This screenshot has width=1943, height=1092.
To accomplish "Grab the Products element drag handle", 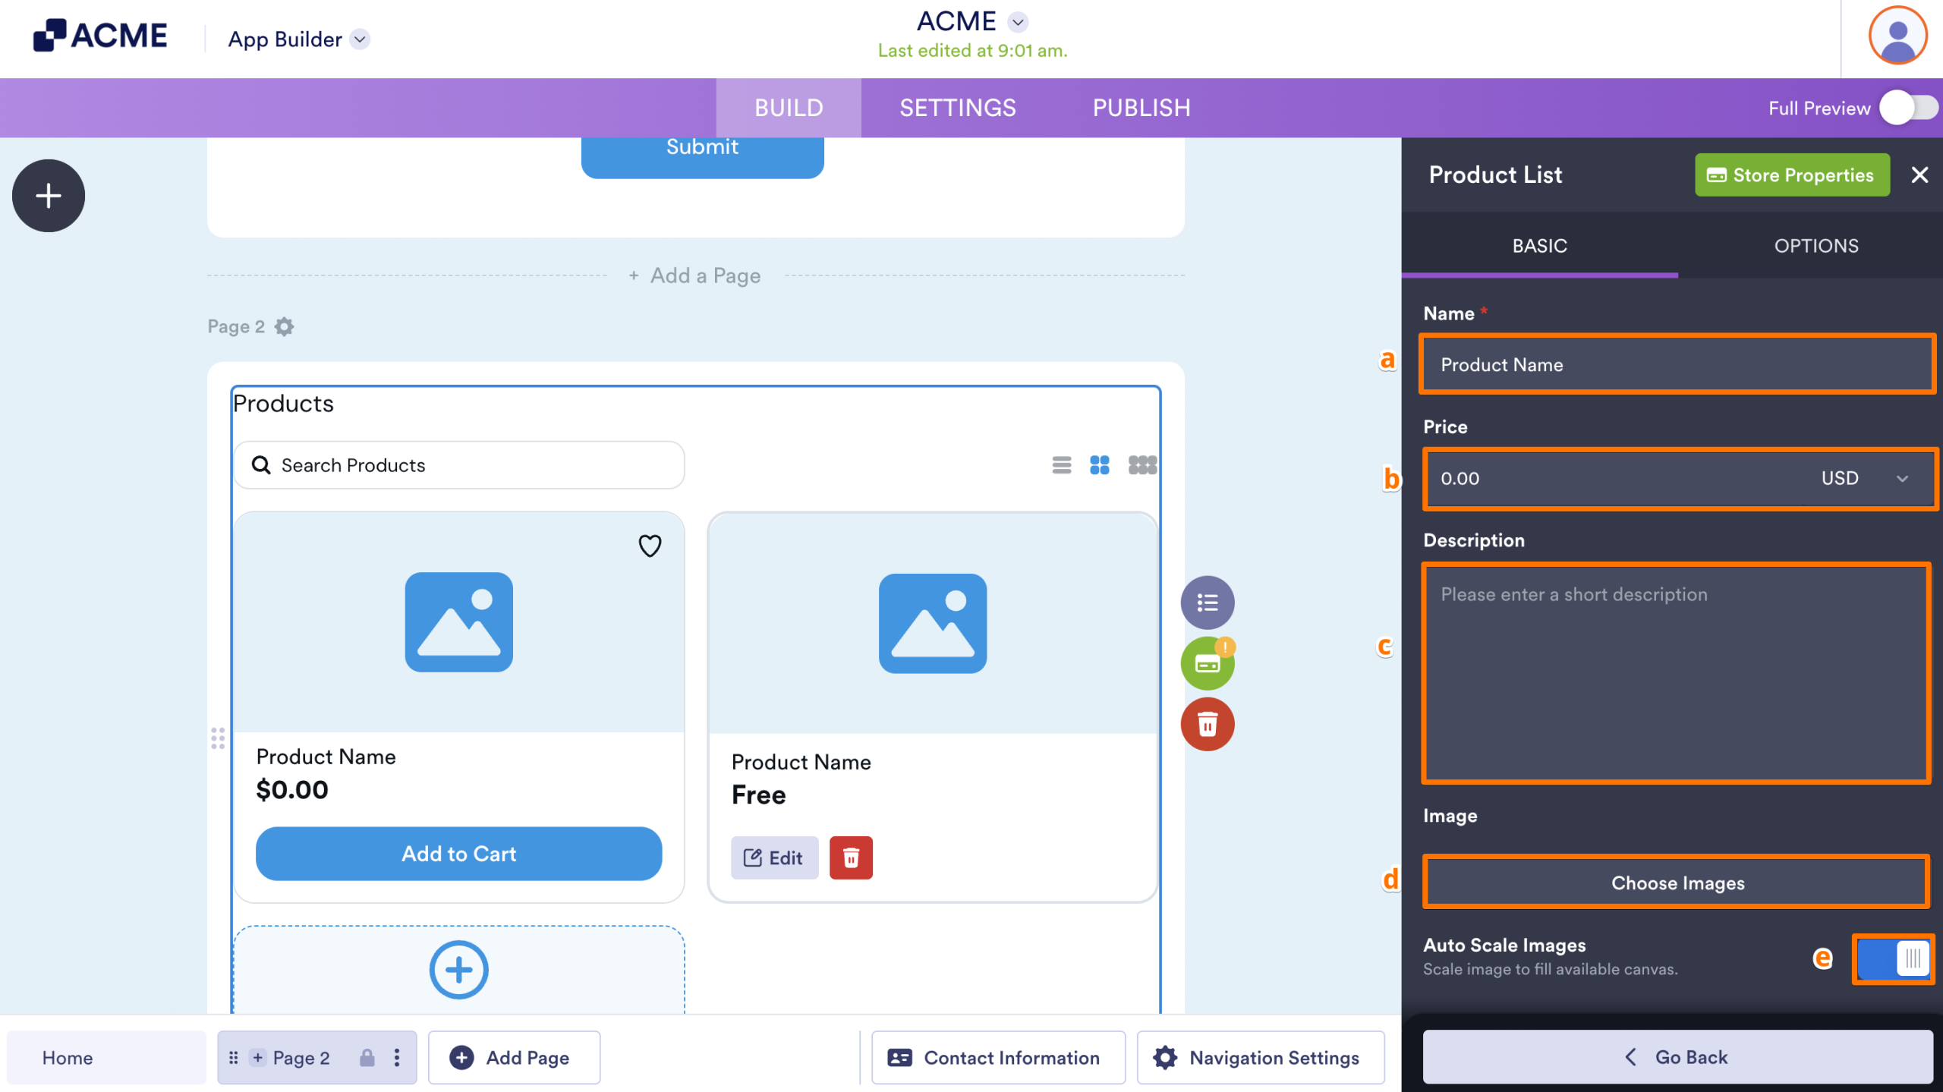I will tap(218, 738).
